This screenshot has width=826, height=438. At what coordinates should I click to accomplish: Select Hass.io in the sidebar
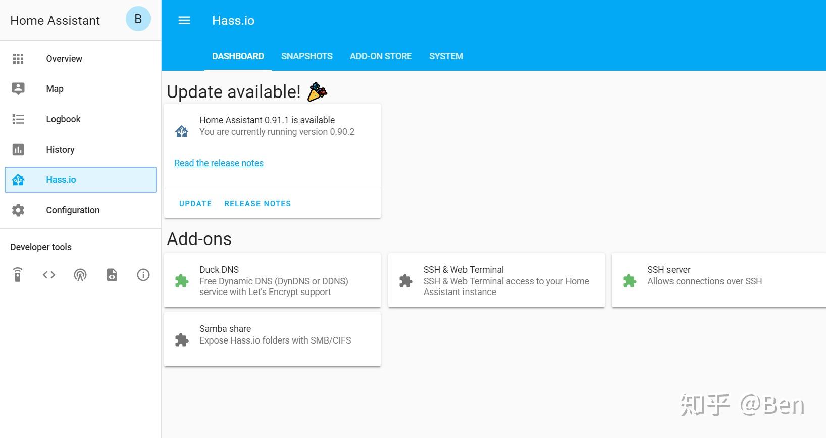(x=80, y=180)
